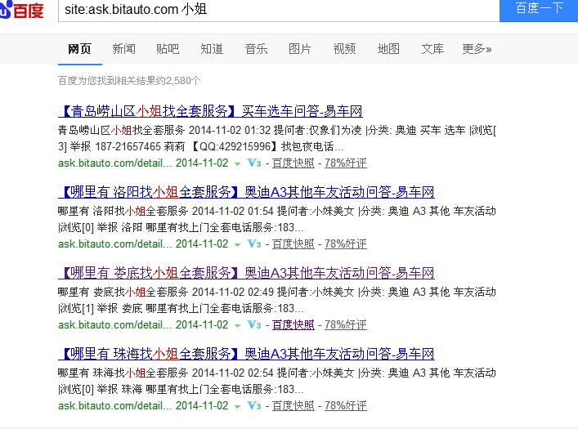
Task: Open 百度快照 for the first result
Action: (x=293, y=163)
